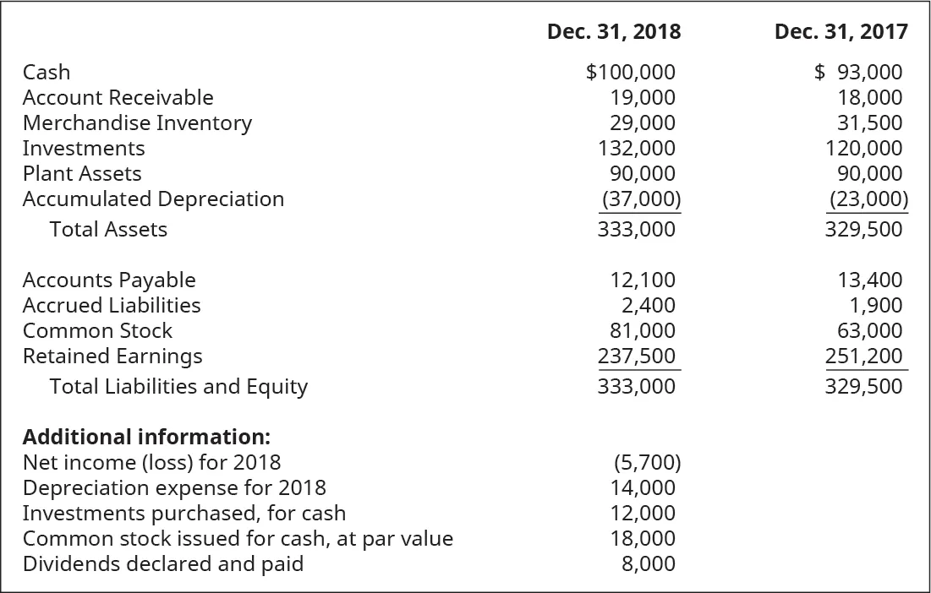This screenshot has height=593, width=931.
Task: Select the Cash row label
Action: click(47, 73)
